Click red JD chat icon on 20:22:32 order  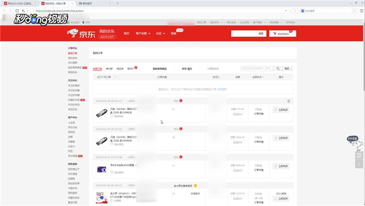tap(181, 129)
